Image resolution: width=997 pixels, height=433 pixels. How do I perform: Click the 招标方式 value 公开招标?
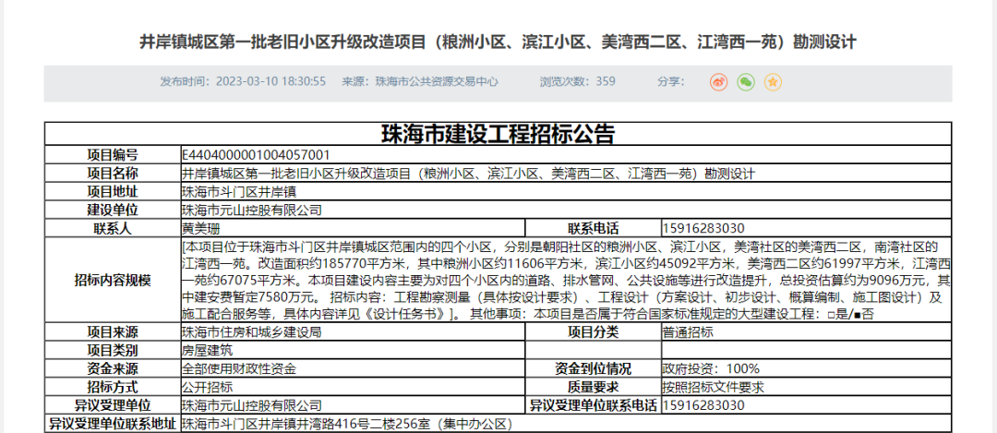pyautogui.click(x=207, y=387)
